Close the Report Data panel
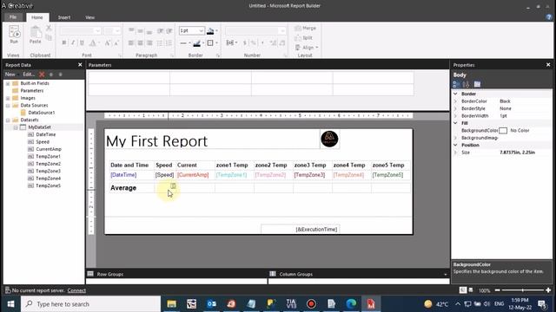 click(80, 65)
